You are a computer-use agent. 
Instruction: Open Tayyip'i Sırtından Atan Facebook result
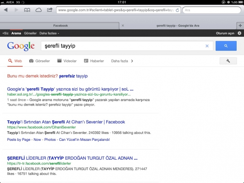[66, 122]
